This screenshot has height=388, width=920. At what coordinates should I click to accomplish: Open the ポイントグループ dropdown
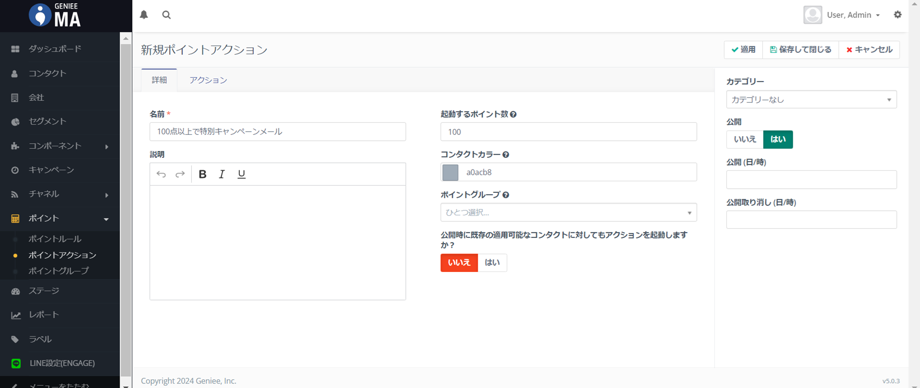(568, 212)
